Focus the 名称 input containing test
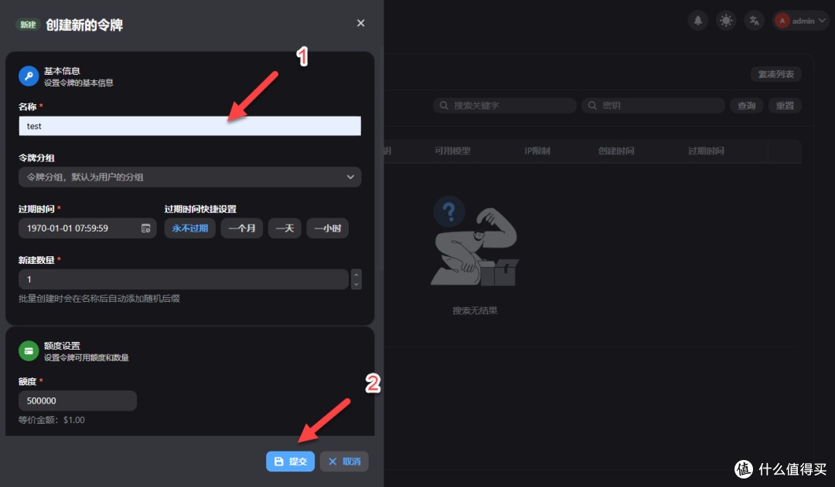The height and width of the screenshot is (487, 835). click(189, 126)
